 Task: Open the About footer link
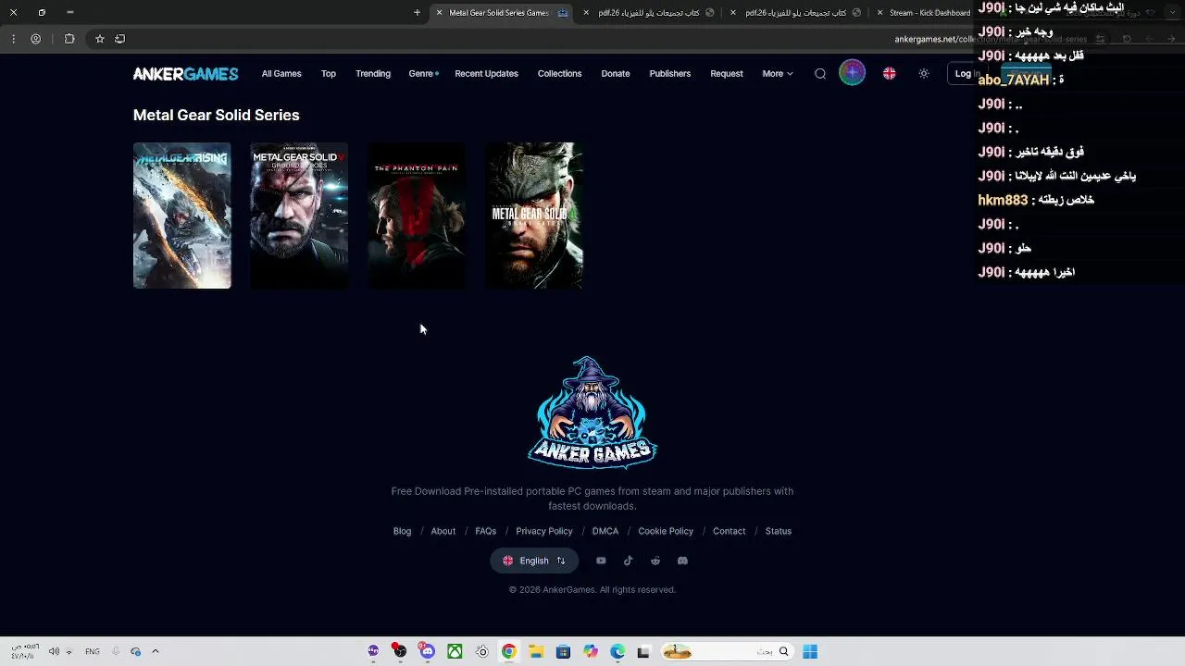tap(443, 531)
